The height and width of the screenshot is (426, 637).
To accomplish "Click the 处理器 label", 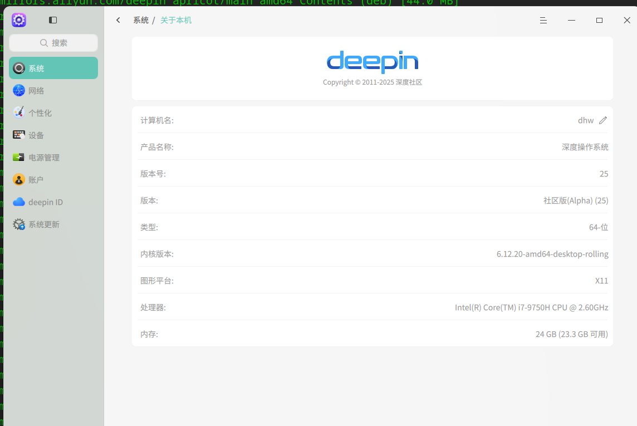I will (x=153, y=307).
